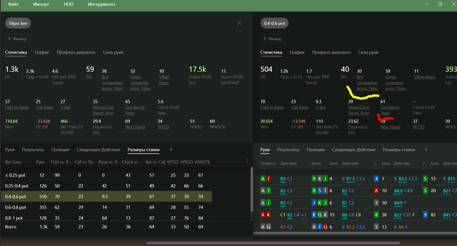This screenshot has height=246, width=457.
Task: Close the Тёрн: Бет report panel
Action: [x=240, y=23]
